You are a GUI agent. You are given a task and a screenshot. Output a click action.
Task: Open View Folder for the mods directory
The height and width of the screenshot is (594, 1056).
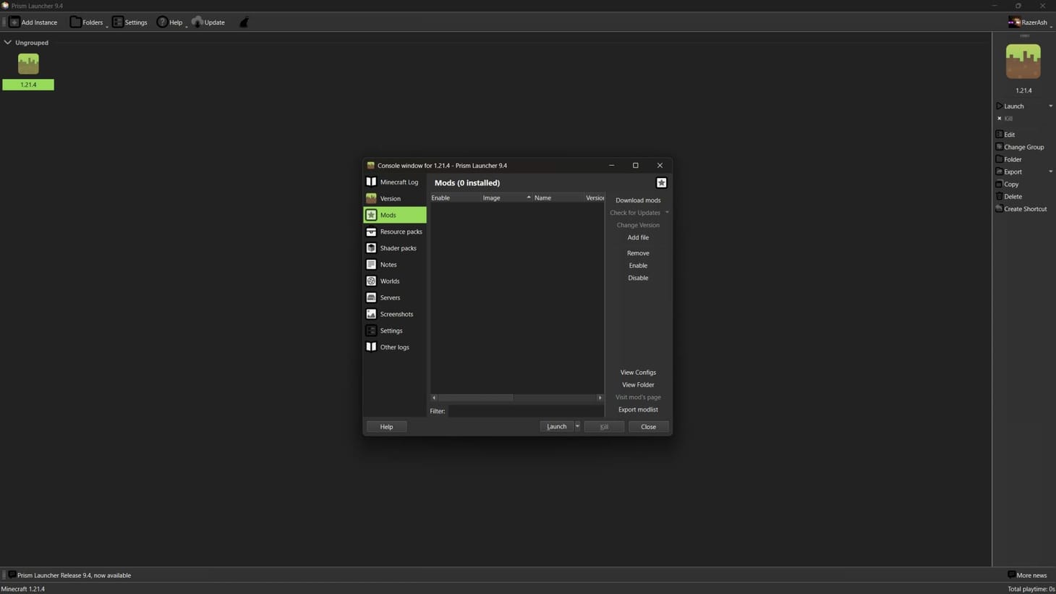[637, 384]
